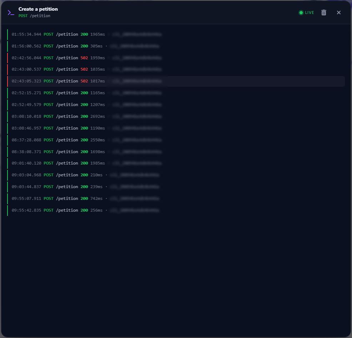This screenshot has height=338, width=352.
Task: Click the green LIVE indicator
Action: (x=306, y=12)
